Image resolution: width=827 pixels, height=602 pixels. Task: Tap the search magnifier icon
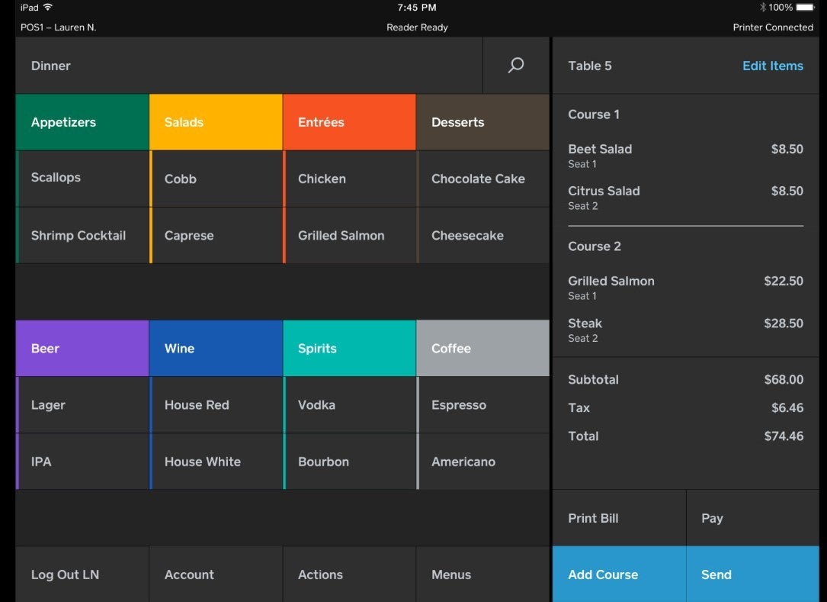click(x=516, y=66)
